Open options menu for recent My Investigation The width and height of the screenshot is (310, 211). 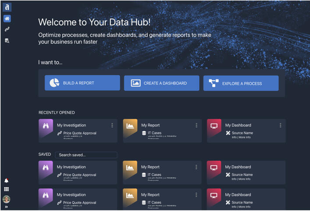coord(112,125)
